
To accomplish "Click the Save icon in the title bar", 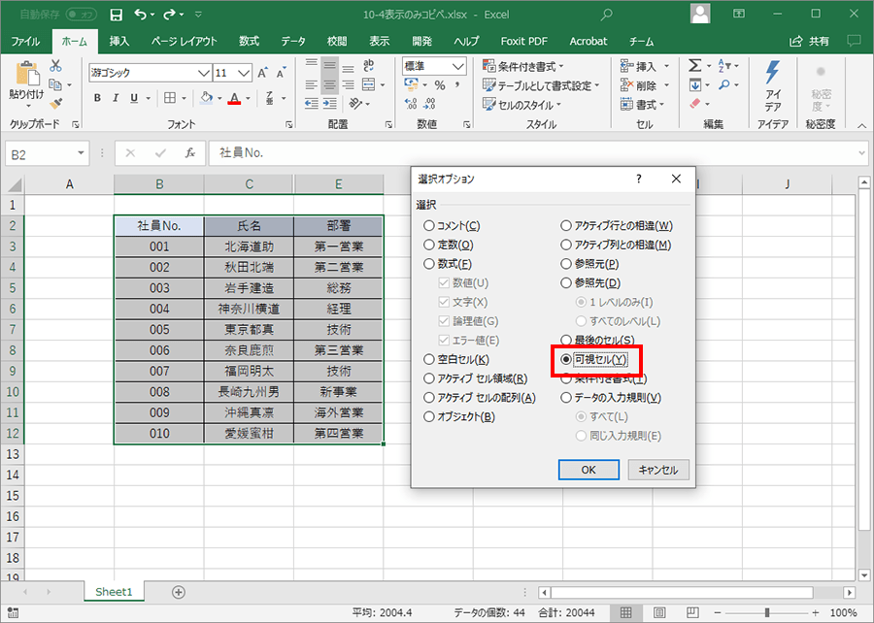I will (117, 15).
